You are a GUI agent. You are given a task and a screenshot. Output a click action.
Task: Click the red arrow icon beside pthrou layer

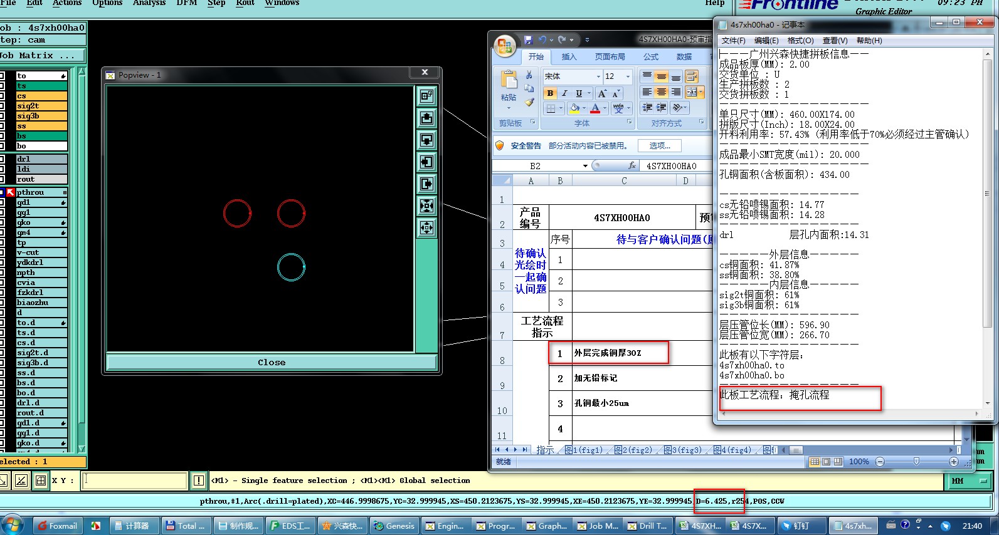coord(11,192)
